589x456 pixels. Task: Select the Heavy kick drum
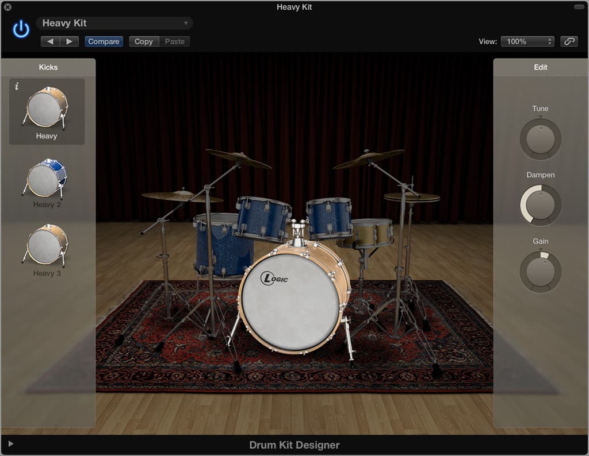[x=47, y=111]
